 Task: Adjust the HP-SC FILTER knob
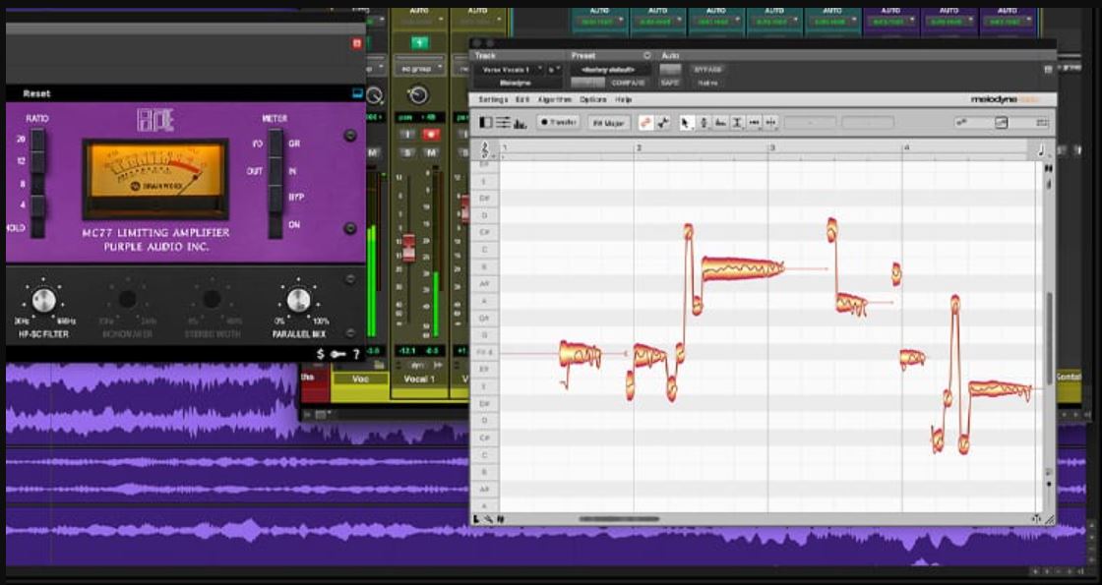click(43, 300)
